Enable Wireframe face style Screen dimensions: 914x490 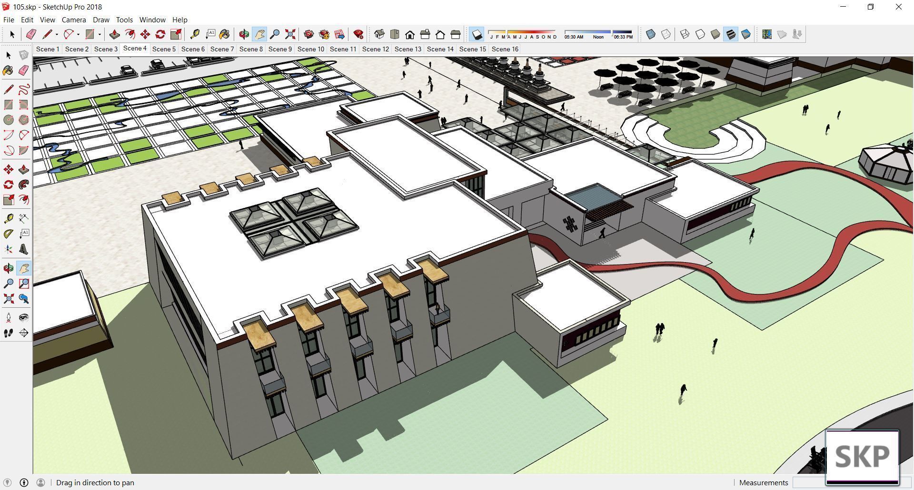[x=685, y=34]
